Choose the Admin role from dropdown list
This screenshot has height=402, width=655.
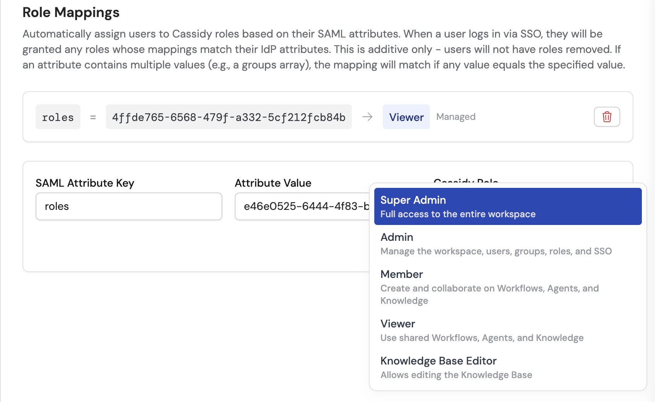click(508, 244)
